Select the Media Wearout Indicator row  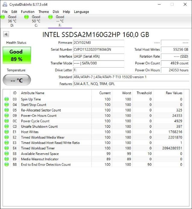94,159
